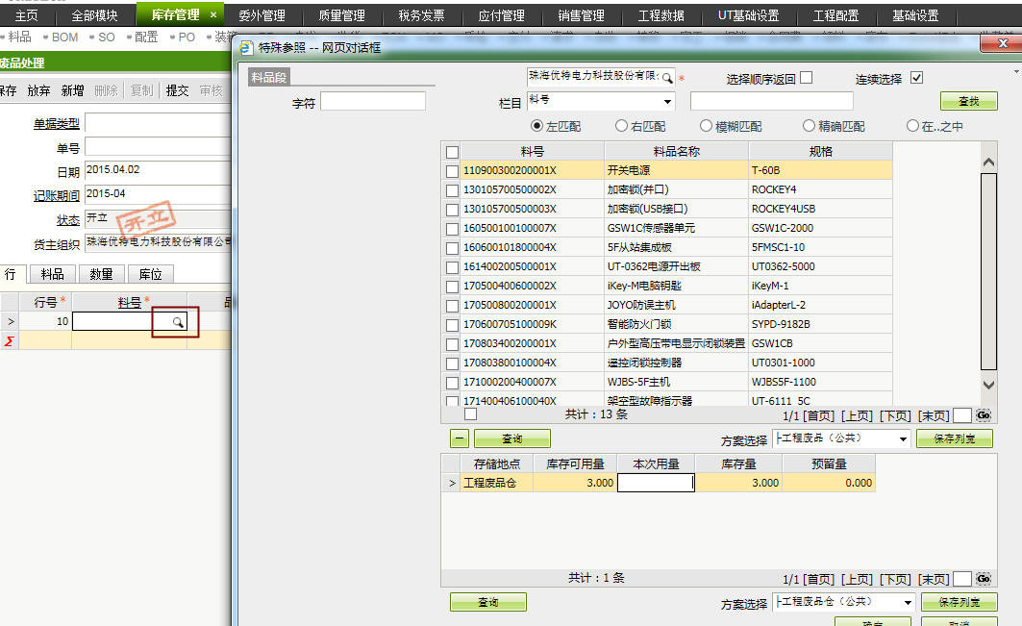Open the 质量管理 menu tab
1022x626 pixels.
[x=340, y=15]
